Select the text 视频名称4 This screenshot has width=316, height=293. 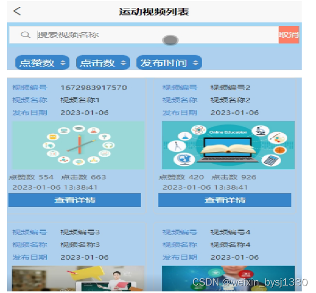click(x=230, y=245)
